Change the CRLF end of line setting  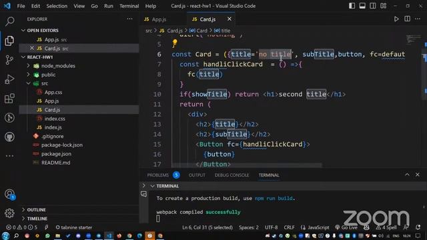coord(289,227)
